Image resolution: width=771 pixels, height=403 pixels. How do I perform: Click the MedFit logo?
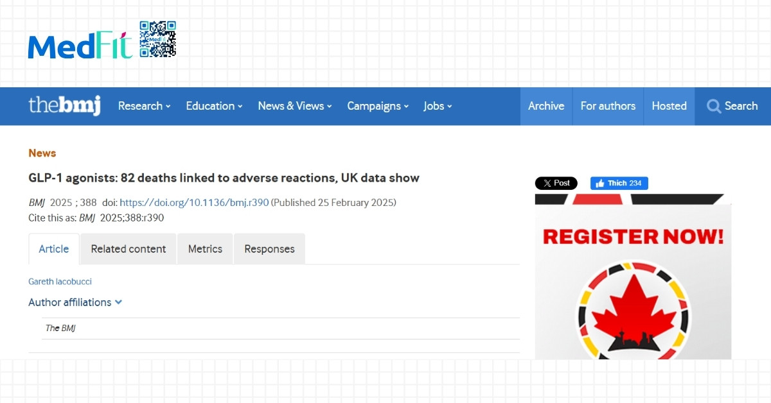pyautogui.click(x=80, y=46)
